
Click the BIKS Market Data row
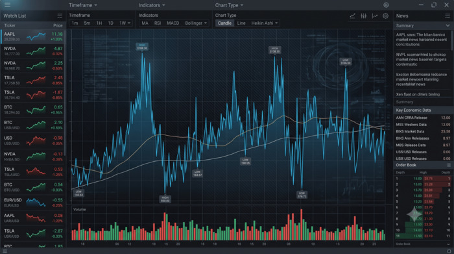click(x=423, y=131)
